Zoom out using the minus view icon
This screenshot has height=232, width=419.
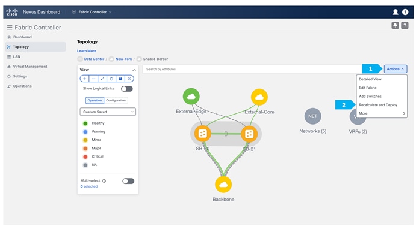(x=93, y=79)
